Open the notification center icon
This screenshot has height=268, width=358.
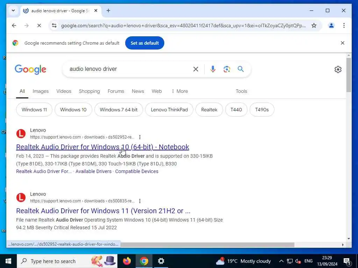(x=347, y=261)
